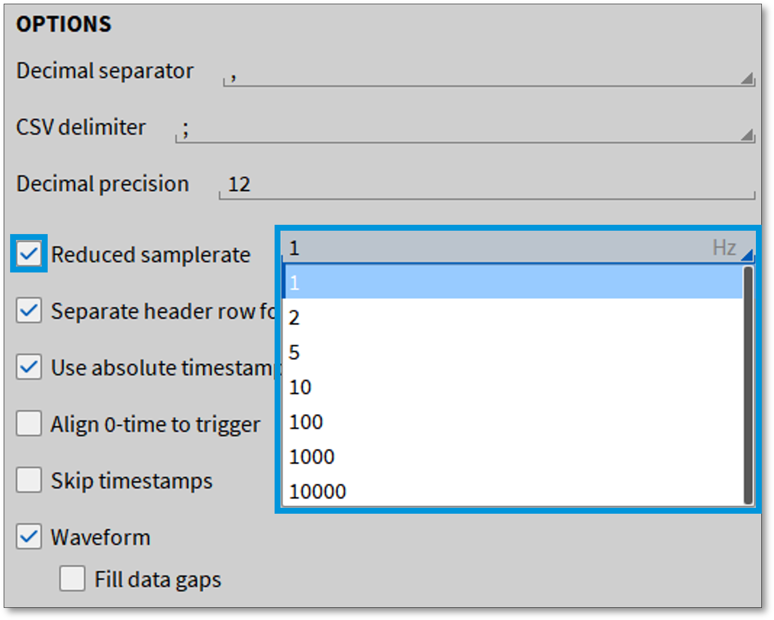Screen dimensions: 774x620
Task: Open the Decimal separator dropdown
Action: click(747, 78)
